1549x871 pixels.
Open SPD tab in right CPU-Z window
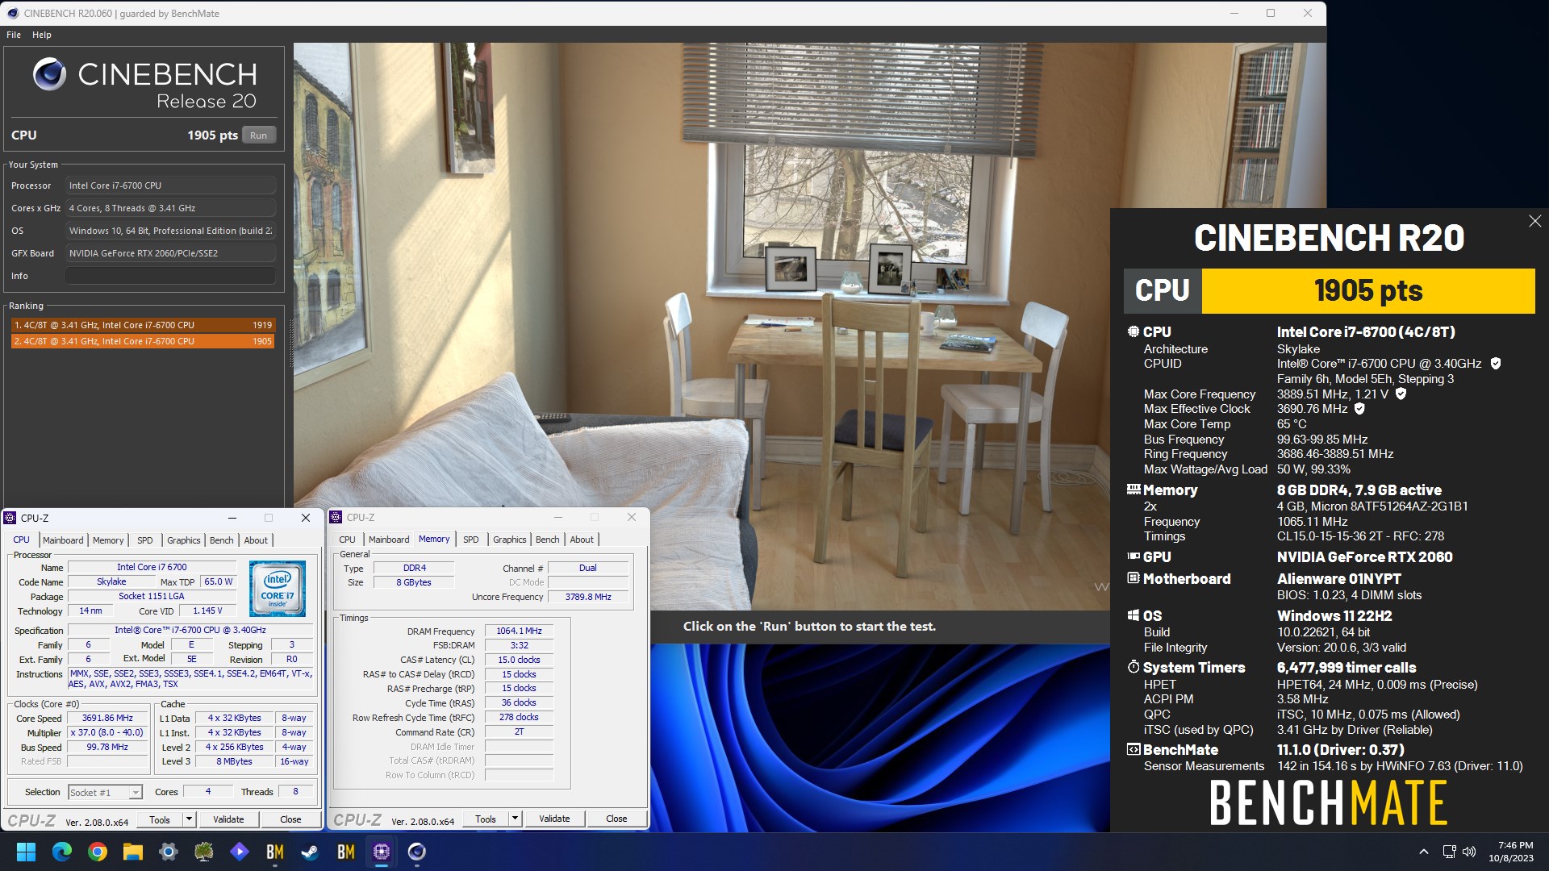click(471, 540)
